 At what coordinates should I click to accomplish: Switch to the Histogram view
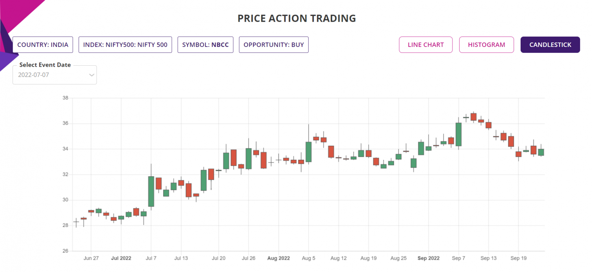(x=486, y=45)
